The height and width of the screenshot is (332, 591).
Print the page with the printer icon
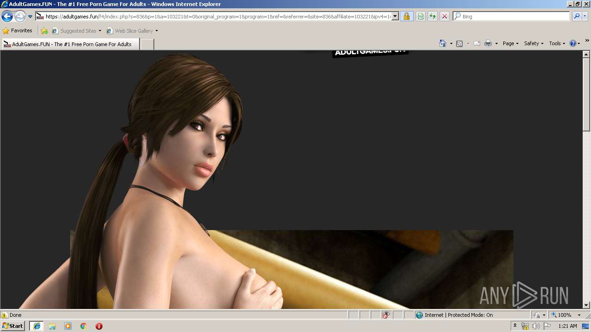[488, 43]
